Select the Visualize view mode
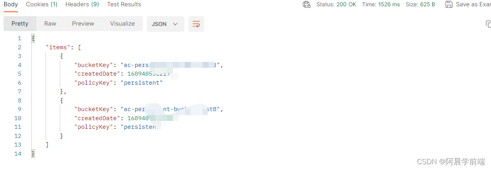This screenshot has width=491, height=169. pyautogui.click(x=122, y=24)
